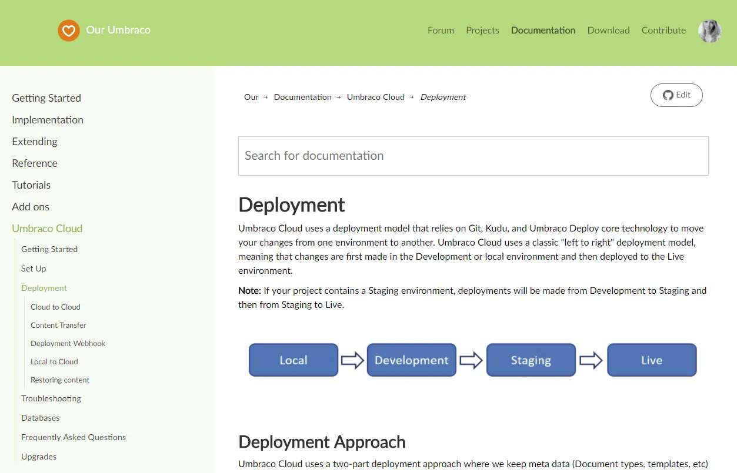Image resolution: width=737 pixels, height=473 pixels.
Task: Switch to the Forum section
Action: coord(441,30)
